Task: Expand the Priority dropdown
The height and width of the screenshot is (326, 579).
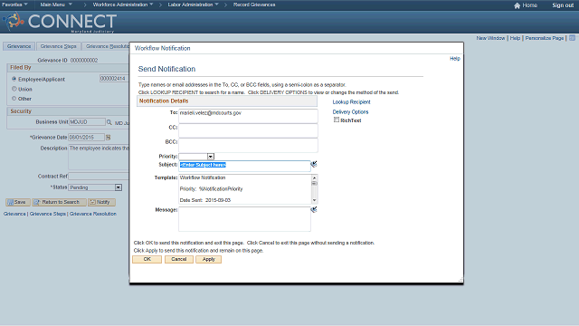Action: (x=211, y=157)
